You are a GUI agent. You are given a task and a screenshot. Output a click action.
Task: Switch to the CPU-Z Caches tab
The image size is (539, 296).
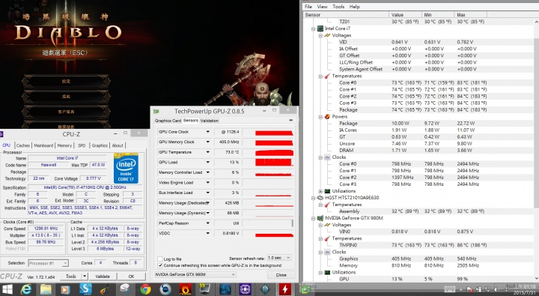[23, 145]
